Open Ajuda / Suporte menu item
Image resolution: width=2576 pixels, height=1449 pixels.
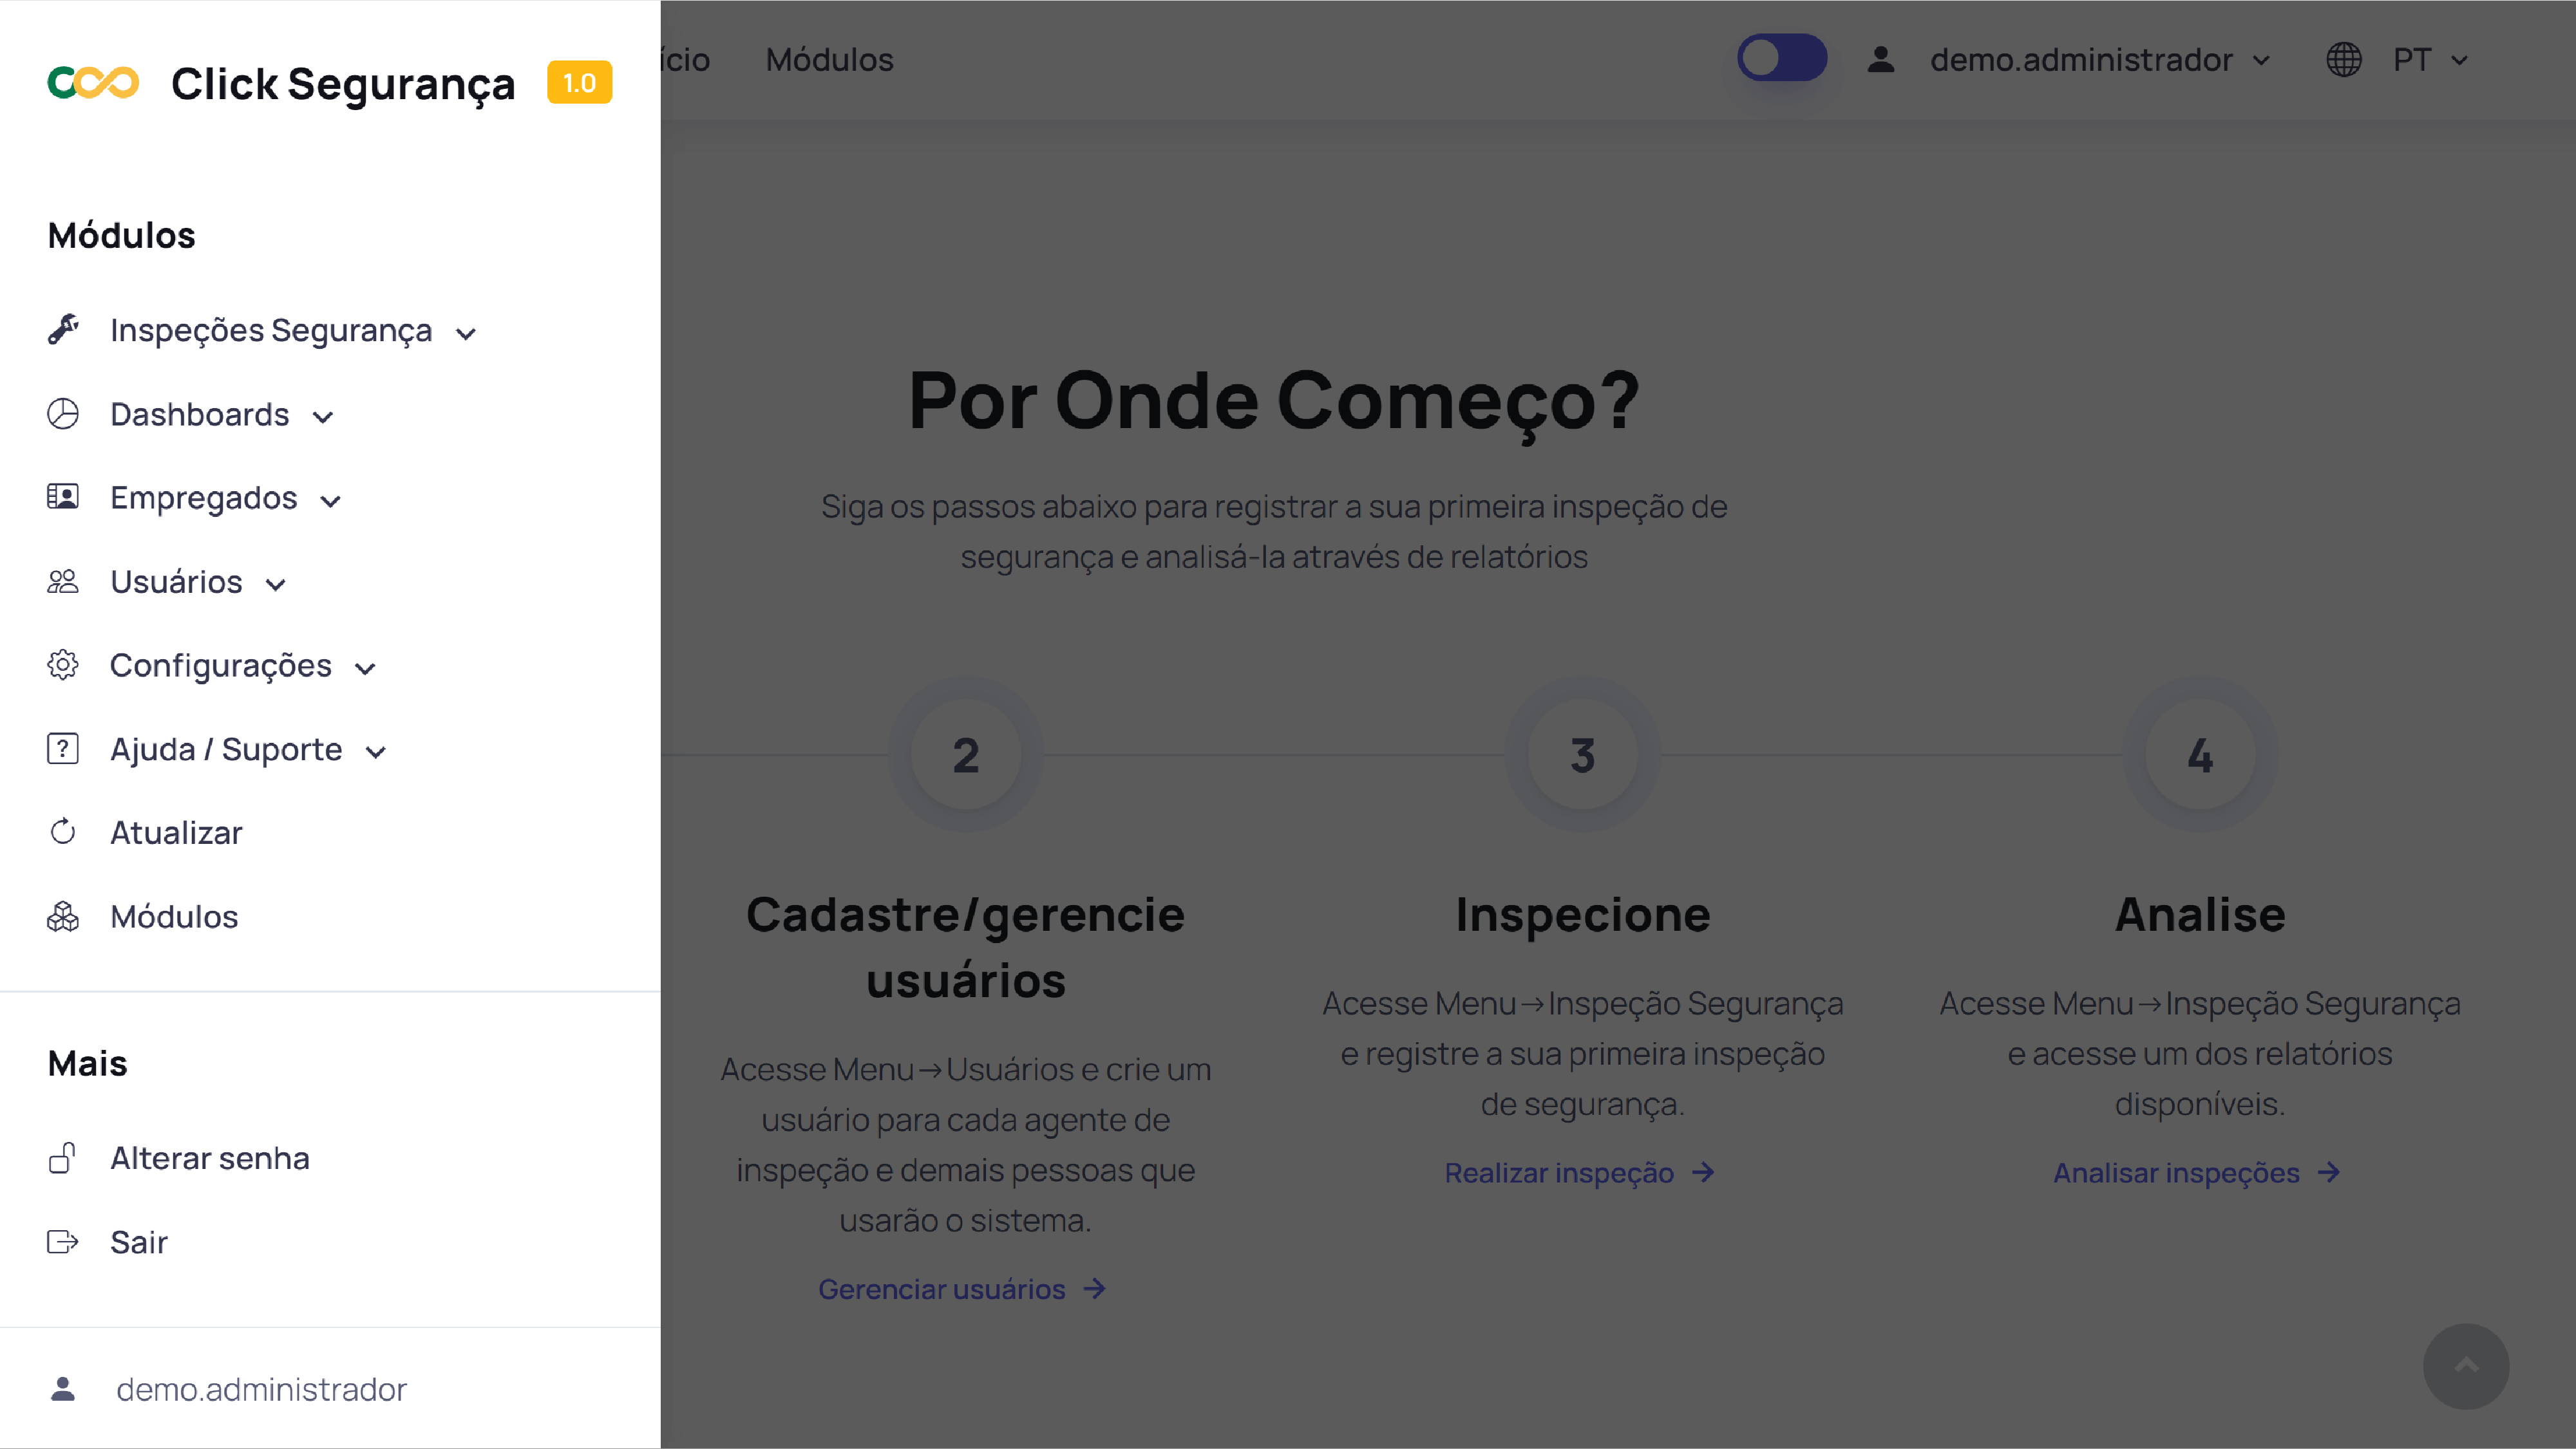[x=226, y=749]
